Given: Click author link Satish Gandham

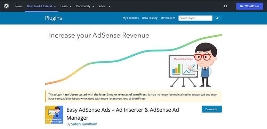Looking at the screenshot, I should click(x=84, y=124).
